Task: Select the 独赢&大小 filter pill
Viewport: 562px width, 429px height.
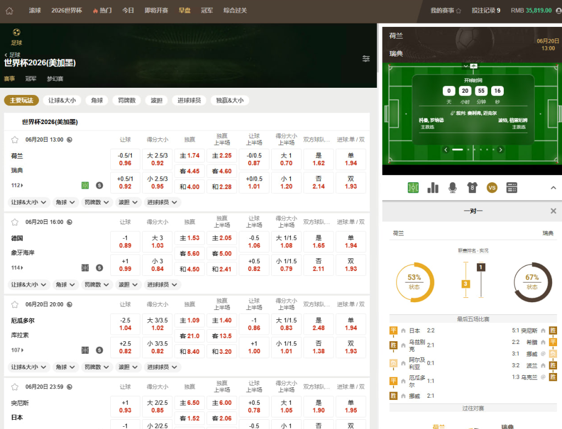Action: (x=230, y=100)
